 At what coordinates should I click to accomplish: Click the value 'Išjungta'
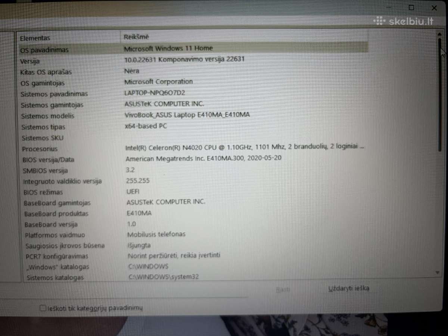[139, 245]
